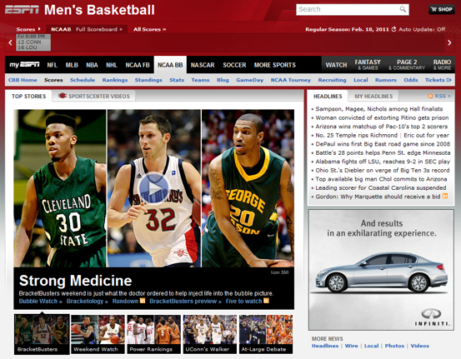Screen dimensions: 461x359
Task: Expand Tickets menu arrow in subnav
Action: point(448,80)
